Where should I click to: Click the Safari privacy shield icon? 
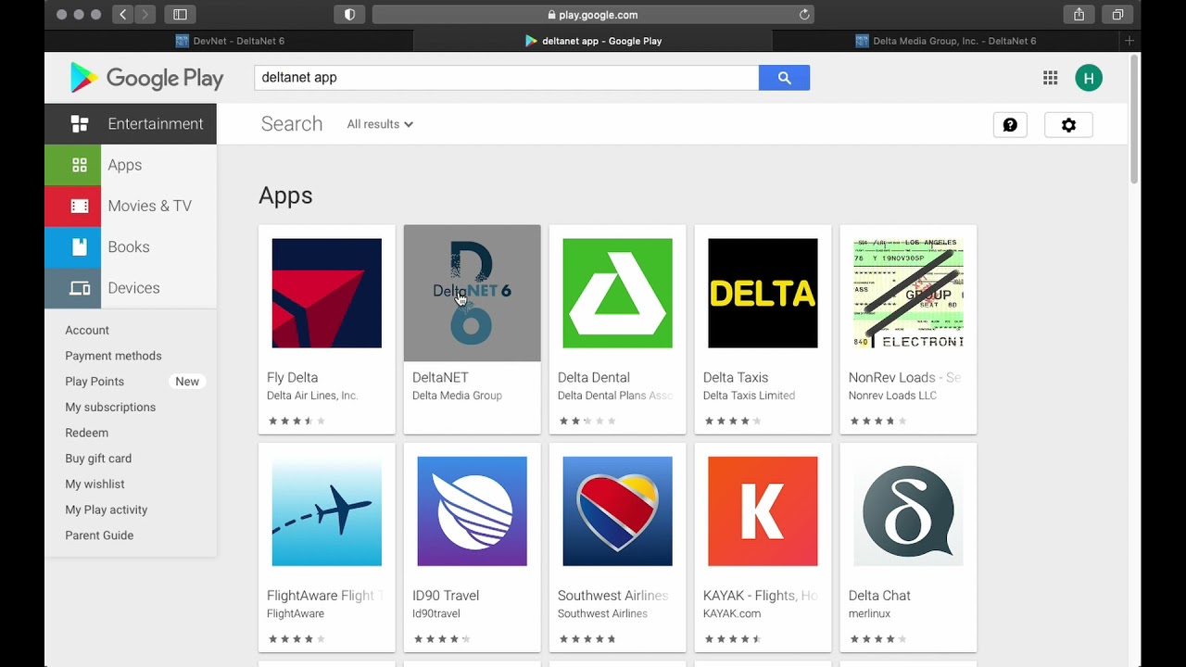click(x=349, y=15)
